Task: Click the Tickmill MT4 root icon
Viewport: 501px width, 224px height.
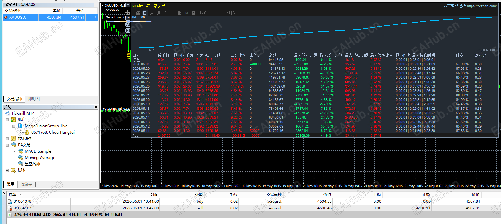Action: coord(7,113)
